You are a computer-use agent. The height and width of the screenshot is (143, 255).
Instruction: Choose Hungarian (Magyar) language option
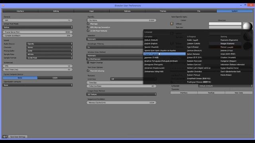point(236,61)
